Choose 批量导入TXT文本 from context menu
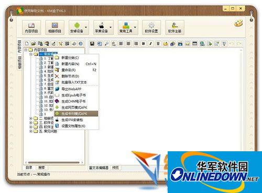 pos(77,82)
